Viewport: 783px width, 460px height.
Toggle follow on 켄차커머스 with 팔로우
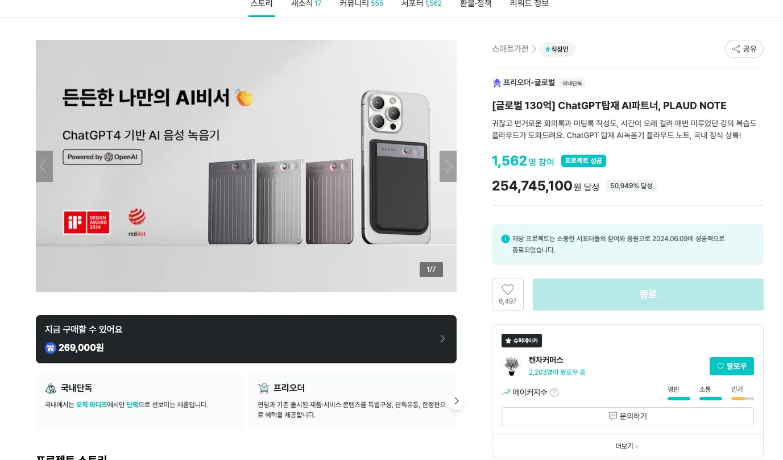731,366
